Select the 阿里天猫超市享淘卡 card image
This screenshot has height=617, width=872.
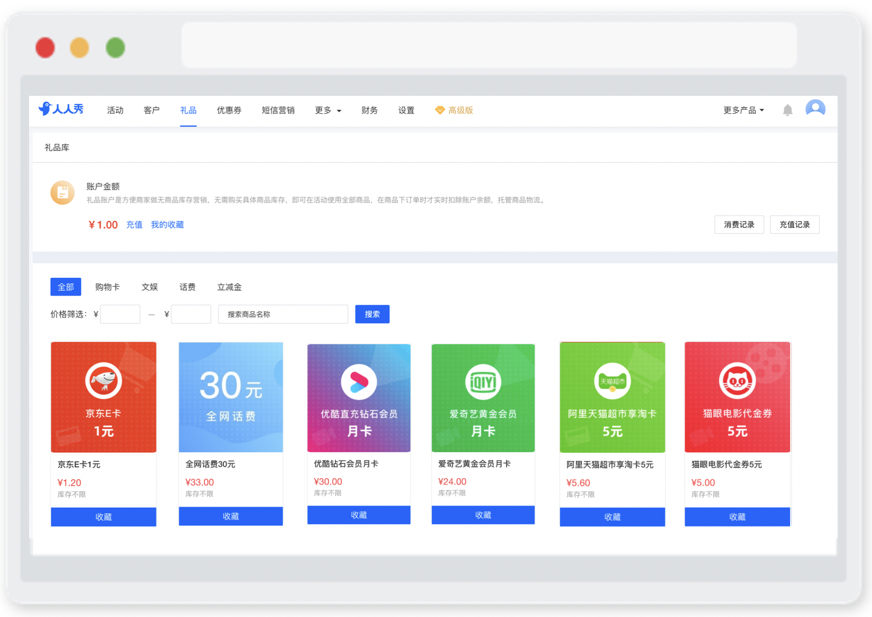[x=613, y=397]
